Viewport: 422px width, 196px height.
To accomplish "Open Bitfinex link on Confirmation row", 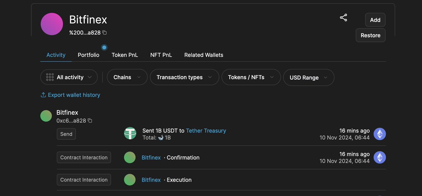I will (151, 157).
